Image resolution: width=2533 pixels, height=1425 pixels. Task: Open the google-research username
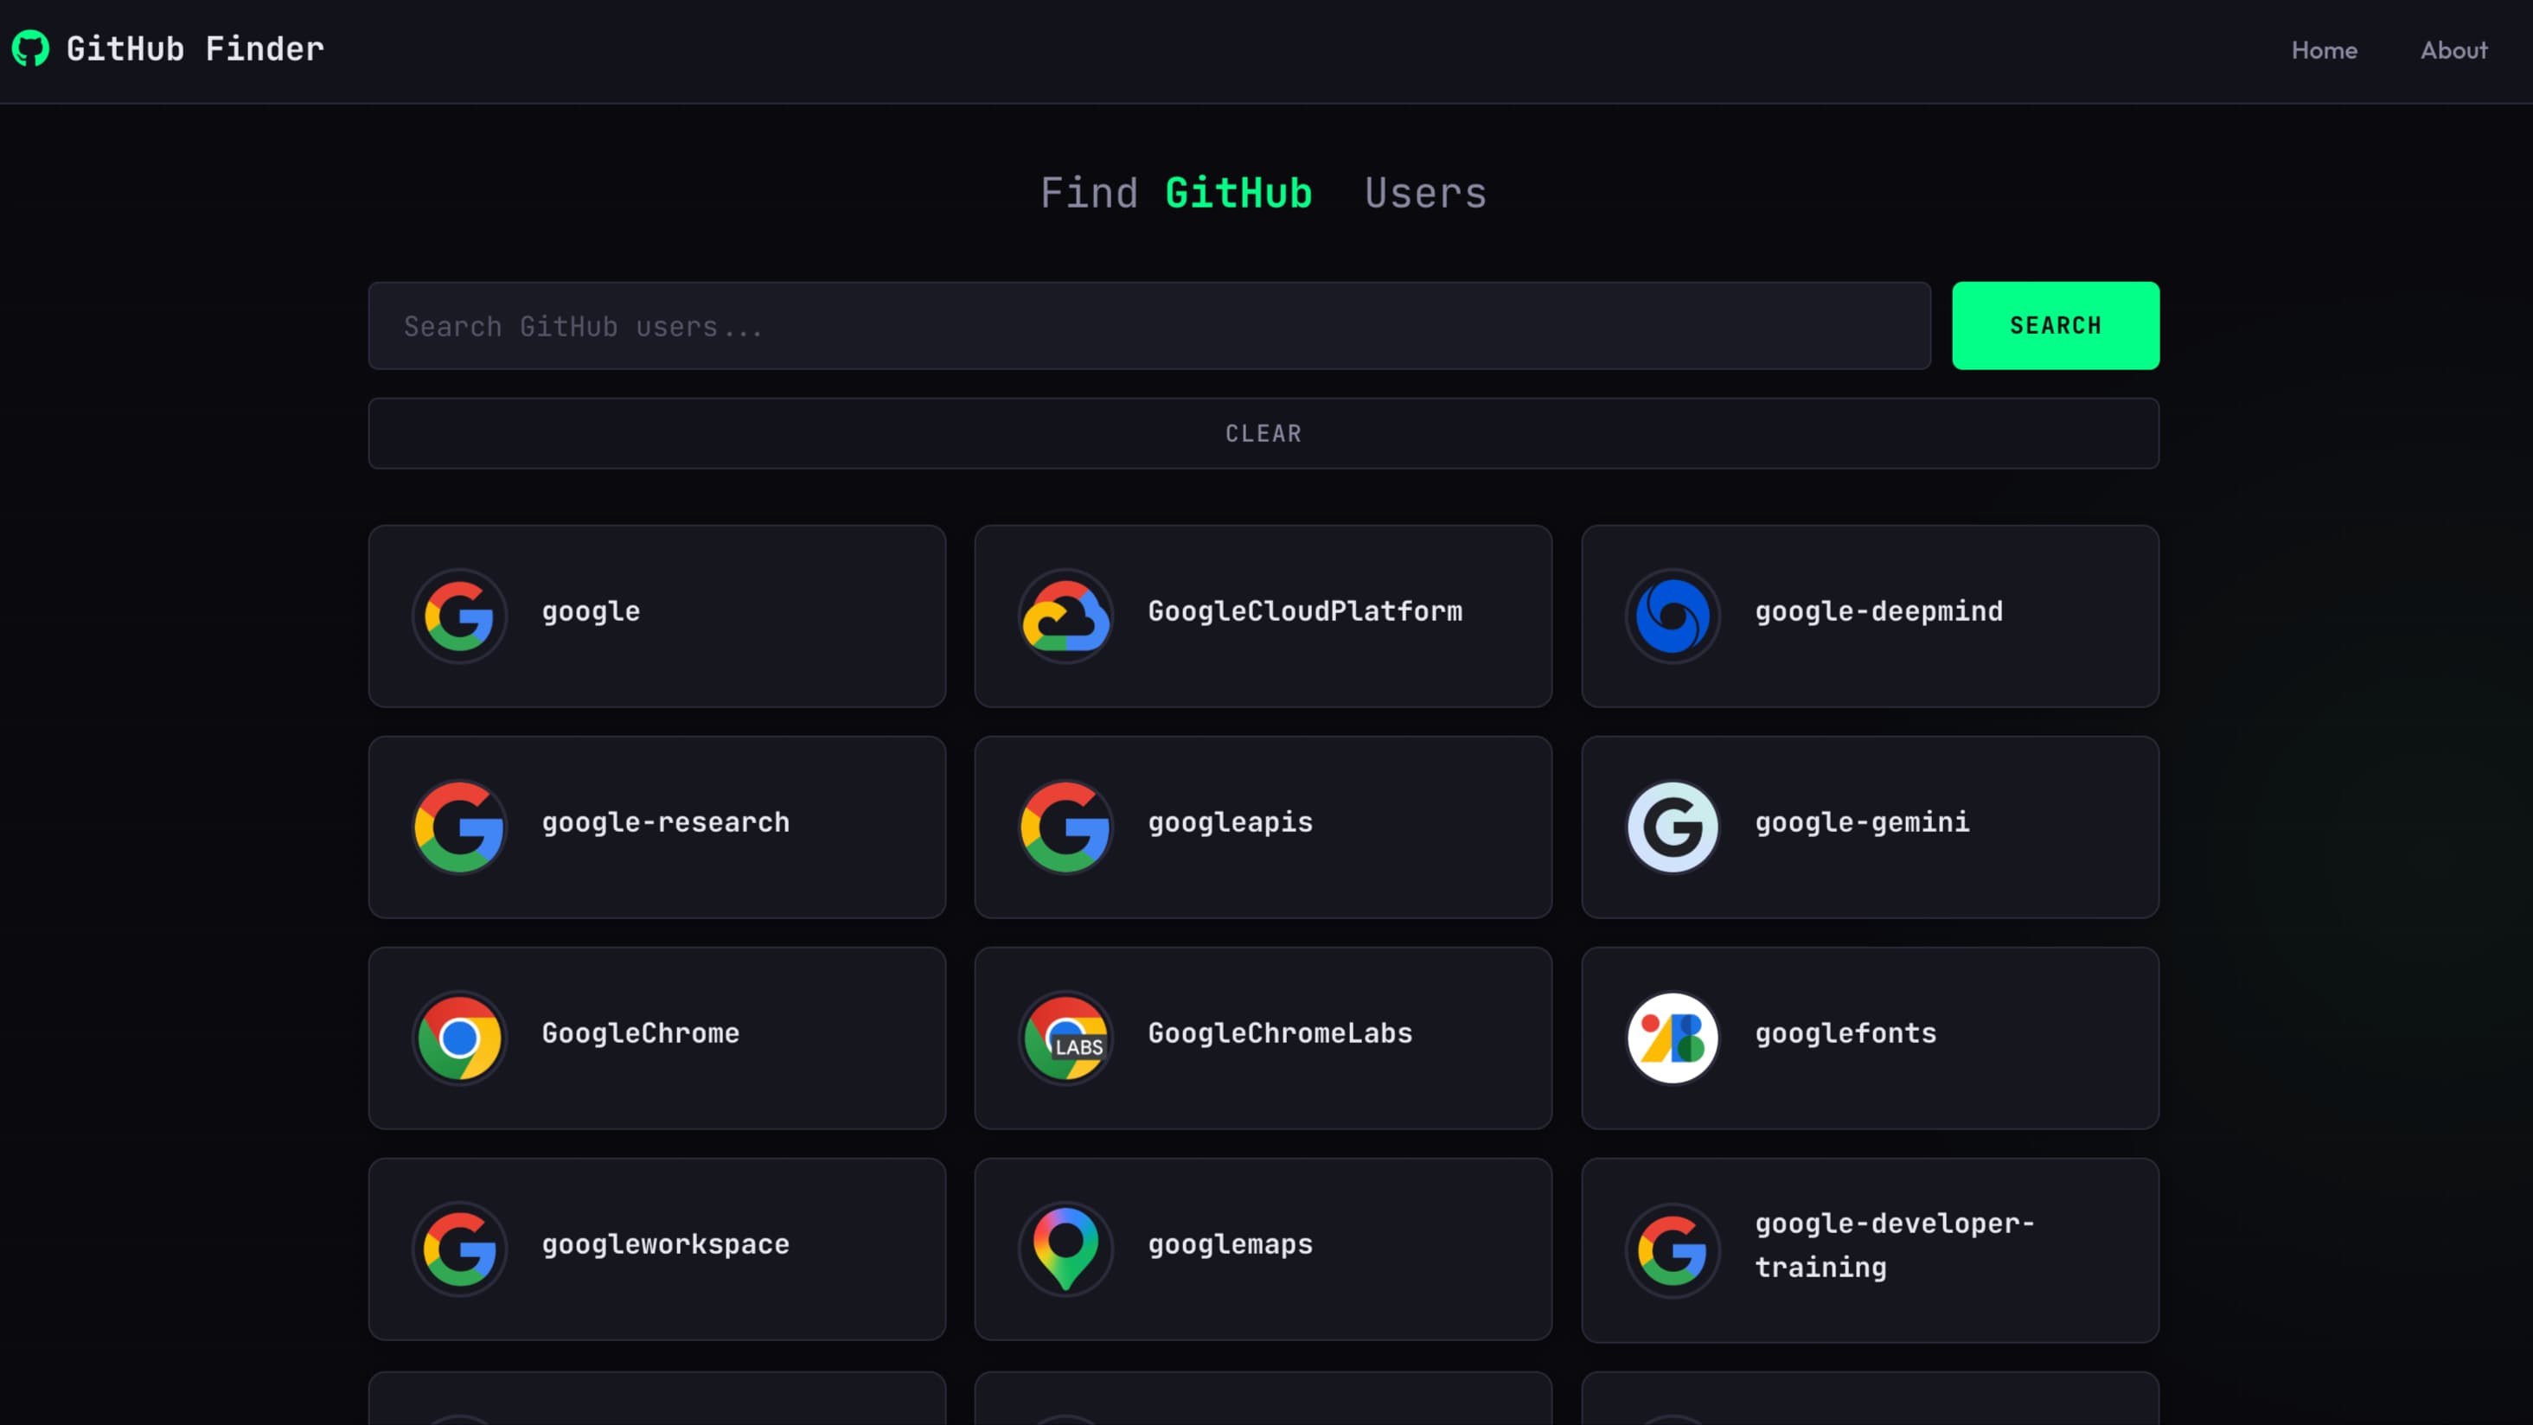click(666, 822)
